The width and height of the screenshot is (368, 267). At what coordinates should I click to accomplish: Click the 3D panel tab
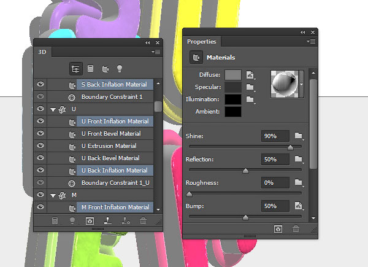pyautogui.click(x=42, y=52)
